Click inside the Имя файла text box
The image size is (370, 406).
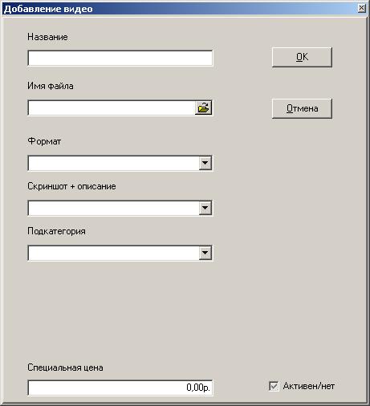coord(112,108)
